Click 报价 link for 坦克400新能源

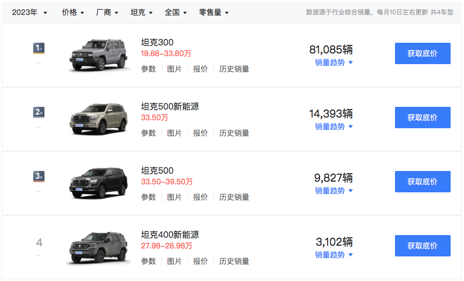point(201,261)
